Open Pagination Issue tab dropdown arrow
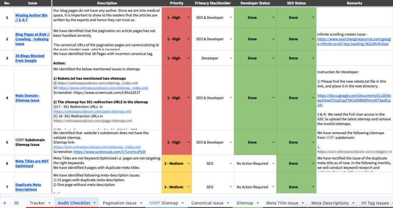 141,203
